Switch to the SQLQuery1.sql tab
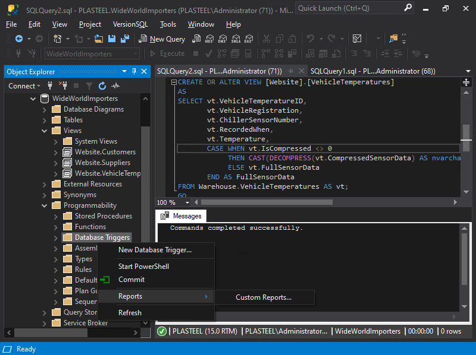The width and height of the screenshot is (476, 355). 372,71
